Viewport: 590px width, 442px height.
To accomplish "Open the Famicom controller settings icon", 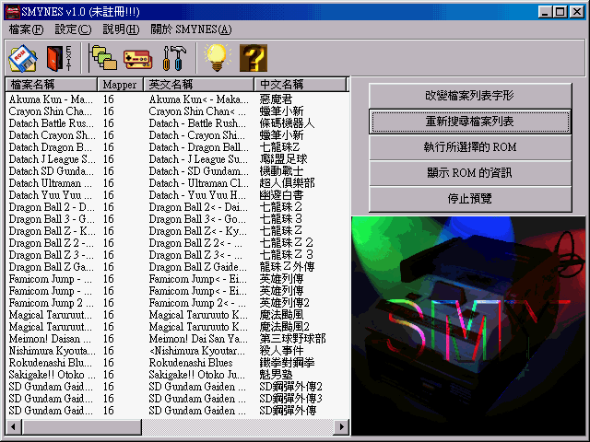I will tap(137, 59).
